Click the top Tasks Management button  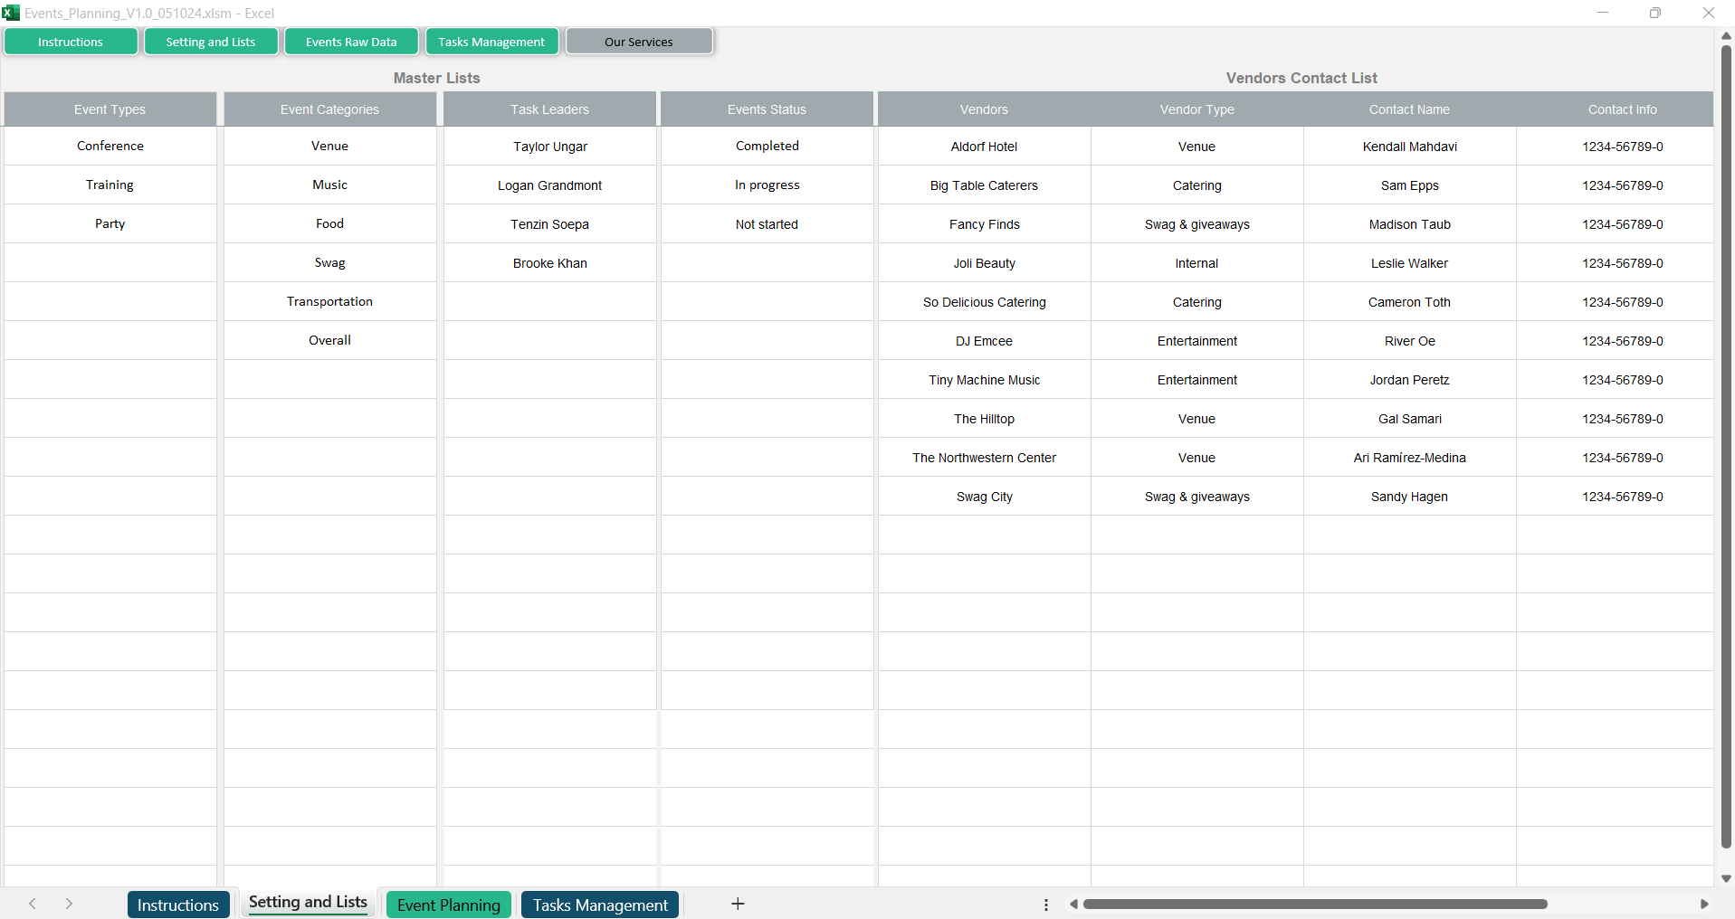[491, 42]
